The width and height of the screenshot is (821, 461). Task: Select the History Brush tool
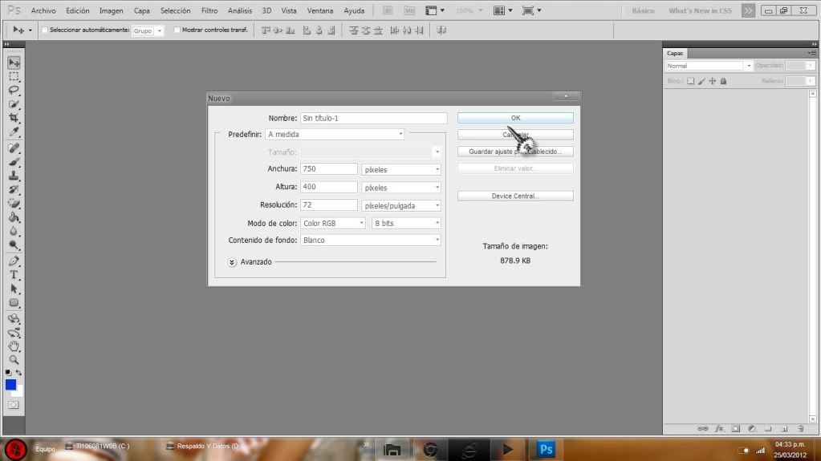[x=14, y=189]
